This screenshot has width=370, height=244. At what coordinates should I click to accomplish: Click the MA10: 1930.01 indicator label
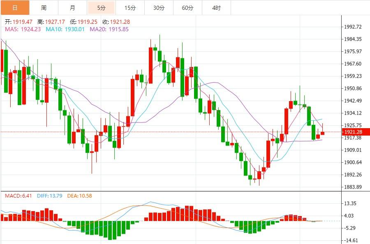65,29
